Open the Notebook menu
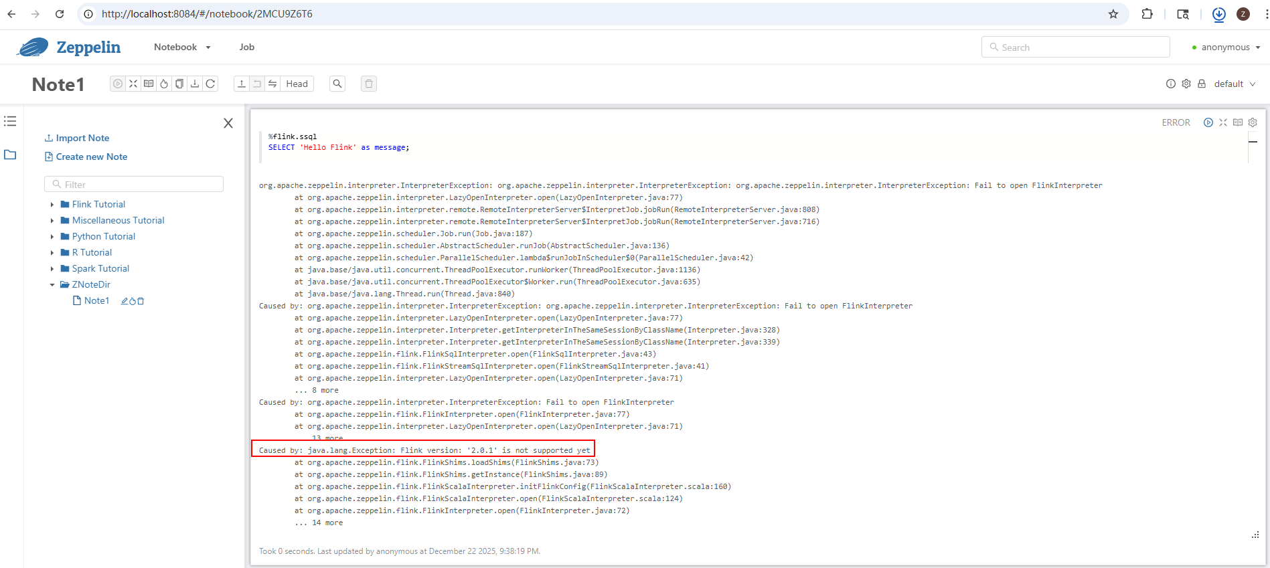 pyautogui.click(x=182, y=47)
